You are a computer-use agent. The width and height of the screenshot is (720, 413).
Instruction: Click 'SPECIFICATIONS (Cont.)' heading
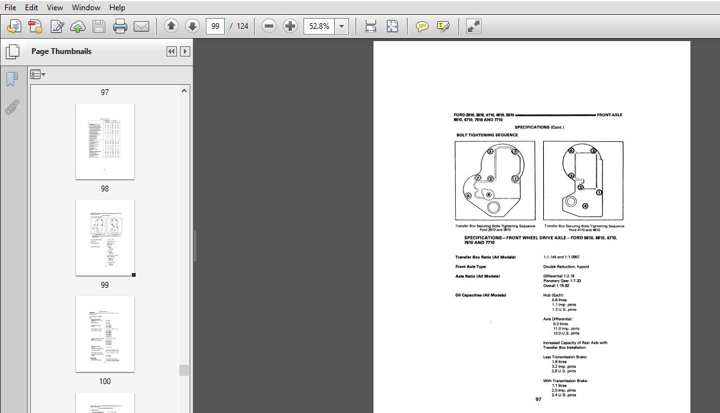[x=539, y=127]
